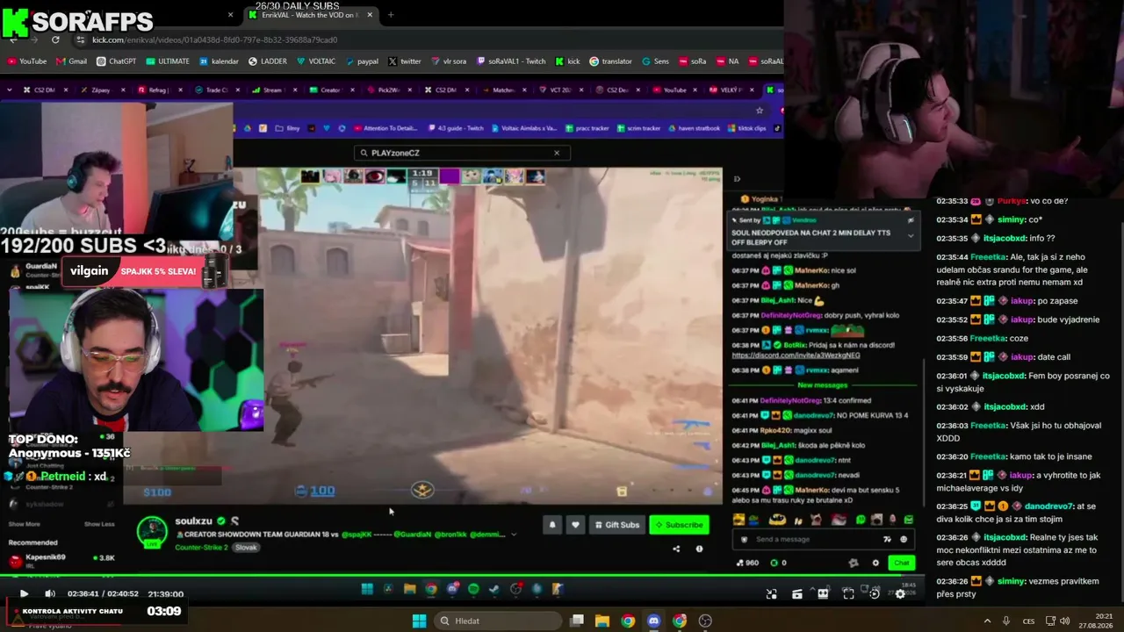
Task: Open a new browser tab
Action: point(391,15)
